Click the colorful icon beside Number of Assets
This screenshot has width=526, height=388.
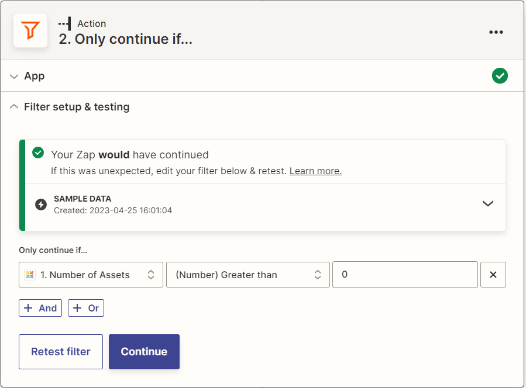coord(30,275)
